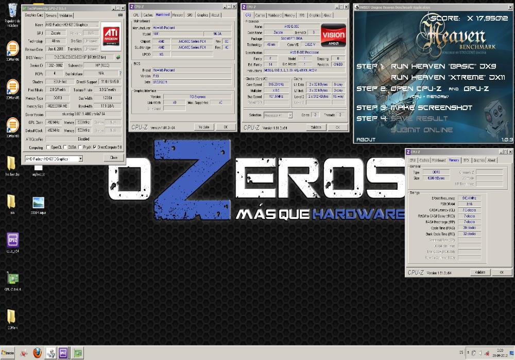Click the Inicio start button
The width and height of the screenshot is (515, 360).
point(8,353)
